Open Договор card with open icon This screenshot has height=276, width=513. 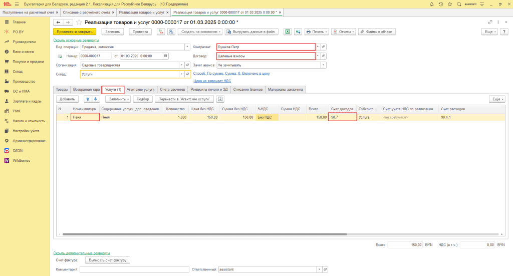324,56
